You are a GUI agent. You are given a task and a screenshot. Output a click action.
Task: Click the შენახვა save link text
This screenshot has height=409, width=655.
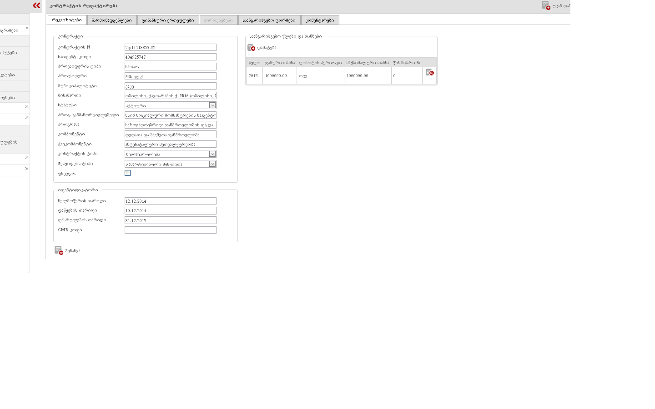pos(73,251)
